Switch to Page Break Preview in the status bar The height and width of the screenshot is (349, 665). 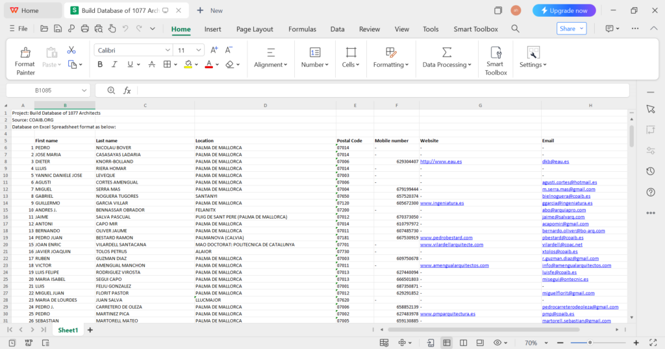tap(464, 343)
